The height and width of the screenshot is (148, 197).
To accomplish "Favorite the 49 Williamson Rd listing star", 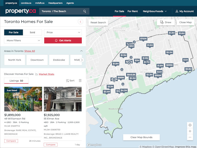I will pyautogui.click(x=37, y=90).
